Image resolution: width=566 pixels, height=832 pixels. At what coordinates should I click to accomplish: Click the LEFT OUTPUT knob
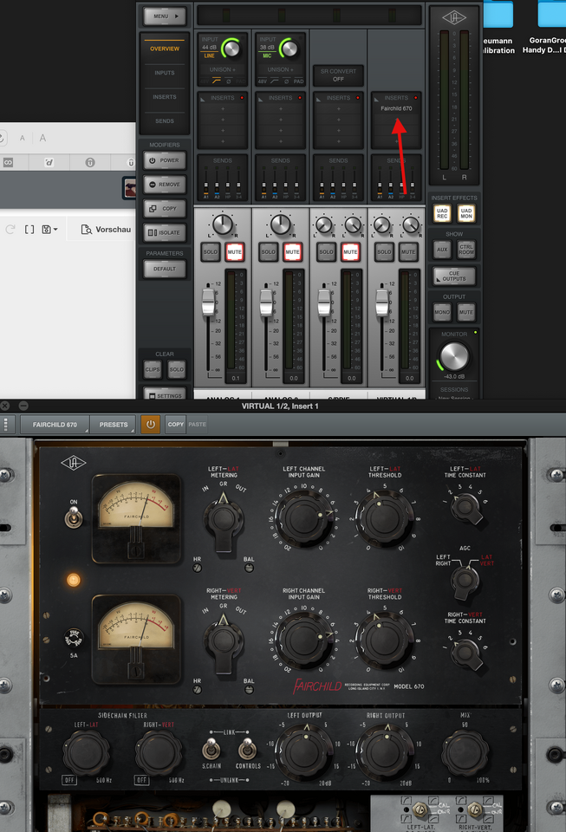click(304, 752)
